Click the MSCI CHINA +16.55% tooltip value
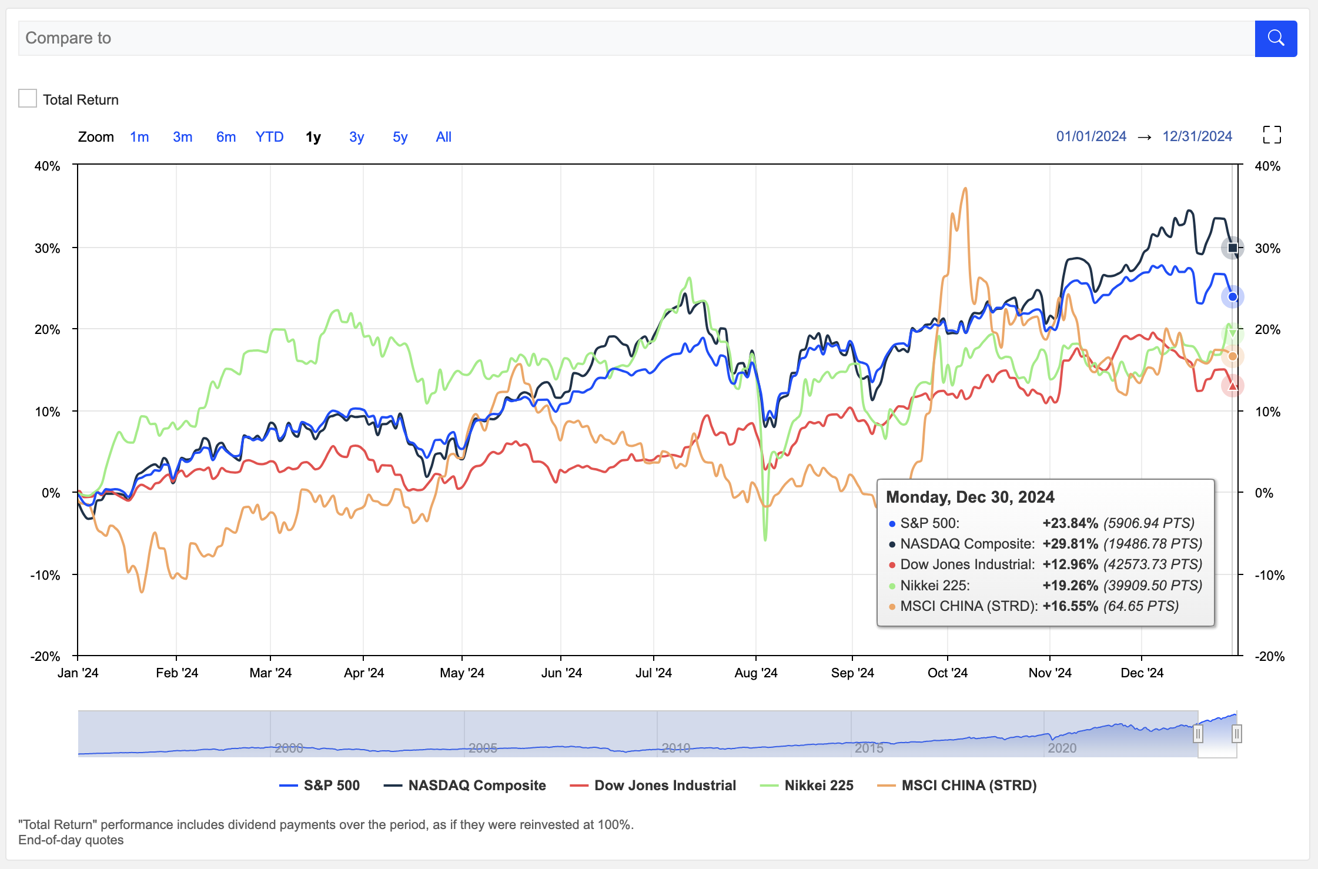Viewport: 1318px width, 869px height. [x=1070, y=606]
